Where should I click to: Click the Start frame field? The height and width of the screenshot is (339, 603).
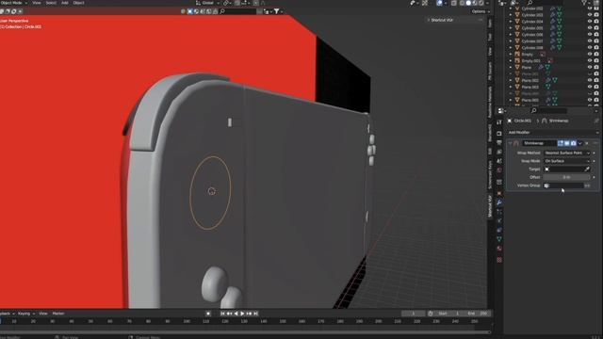click(x=449, y=314)
